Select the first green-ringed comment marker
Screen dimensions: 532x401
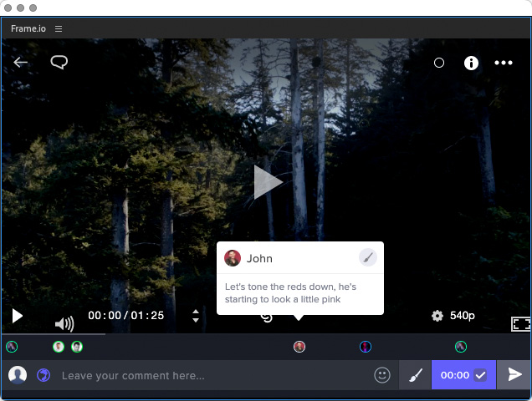coord(12,347)
